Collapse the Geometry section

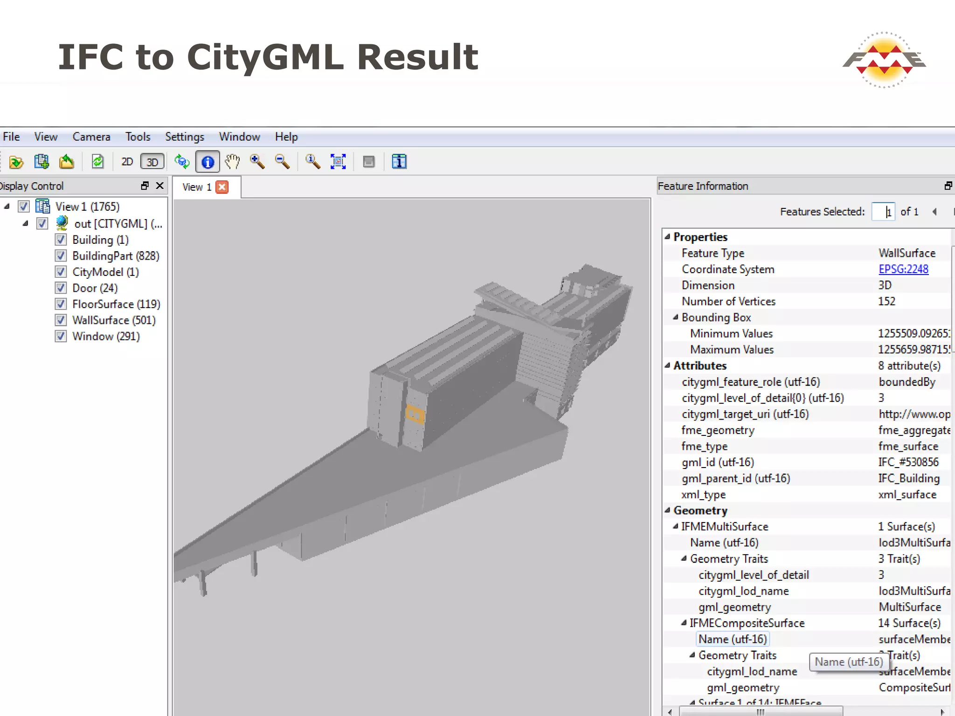[x=667, y=510]
